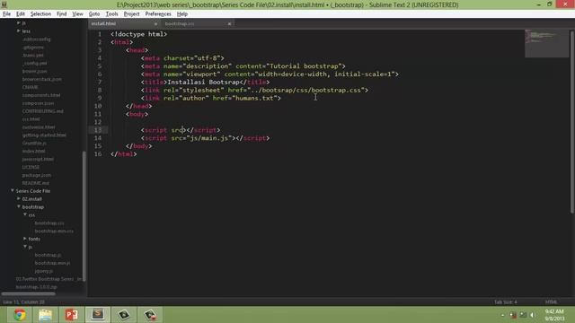Open the Help menu
Viewport: 575px width, 323px height.
(x=182, y=14)
